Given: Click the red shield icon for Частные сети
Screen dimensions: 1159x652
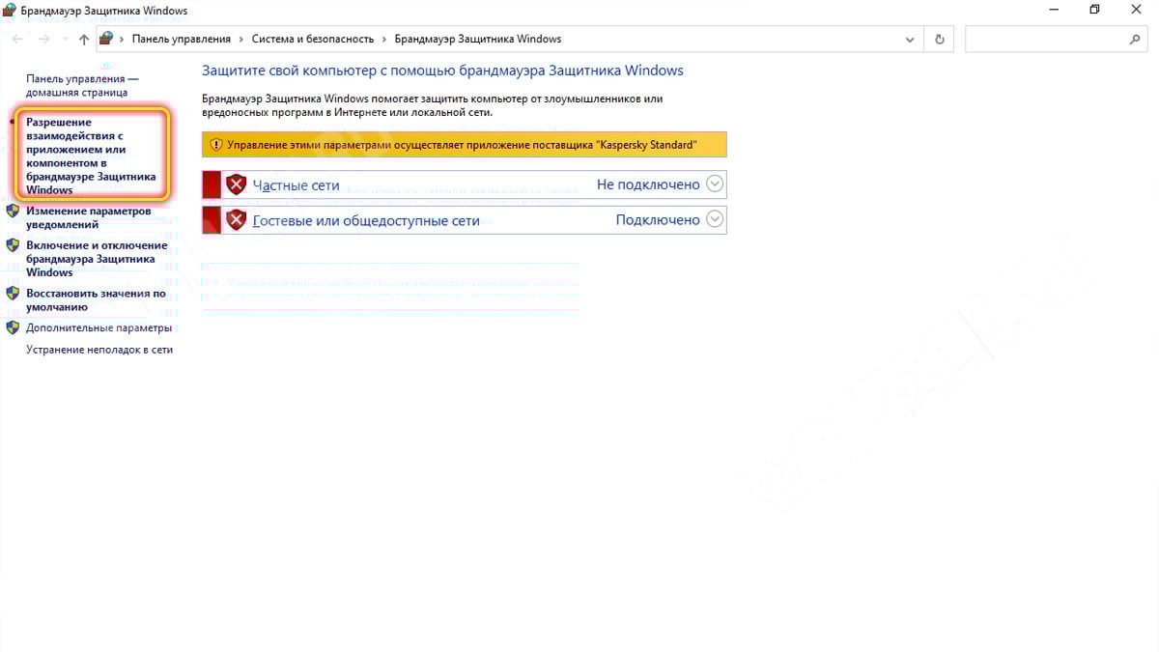Looking at the screenshot, I should (x=237, y=184).
